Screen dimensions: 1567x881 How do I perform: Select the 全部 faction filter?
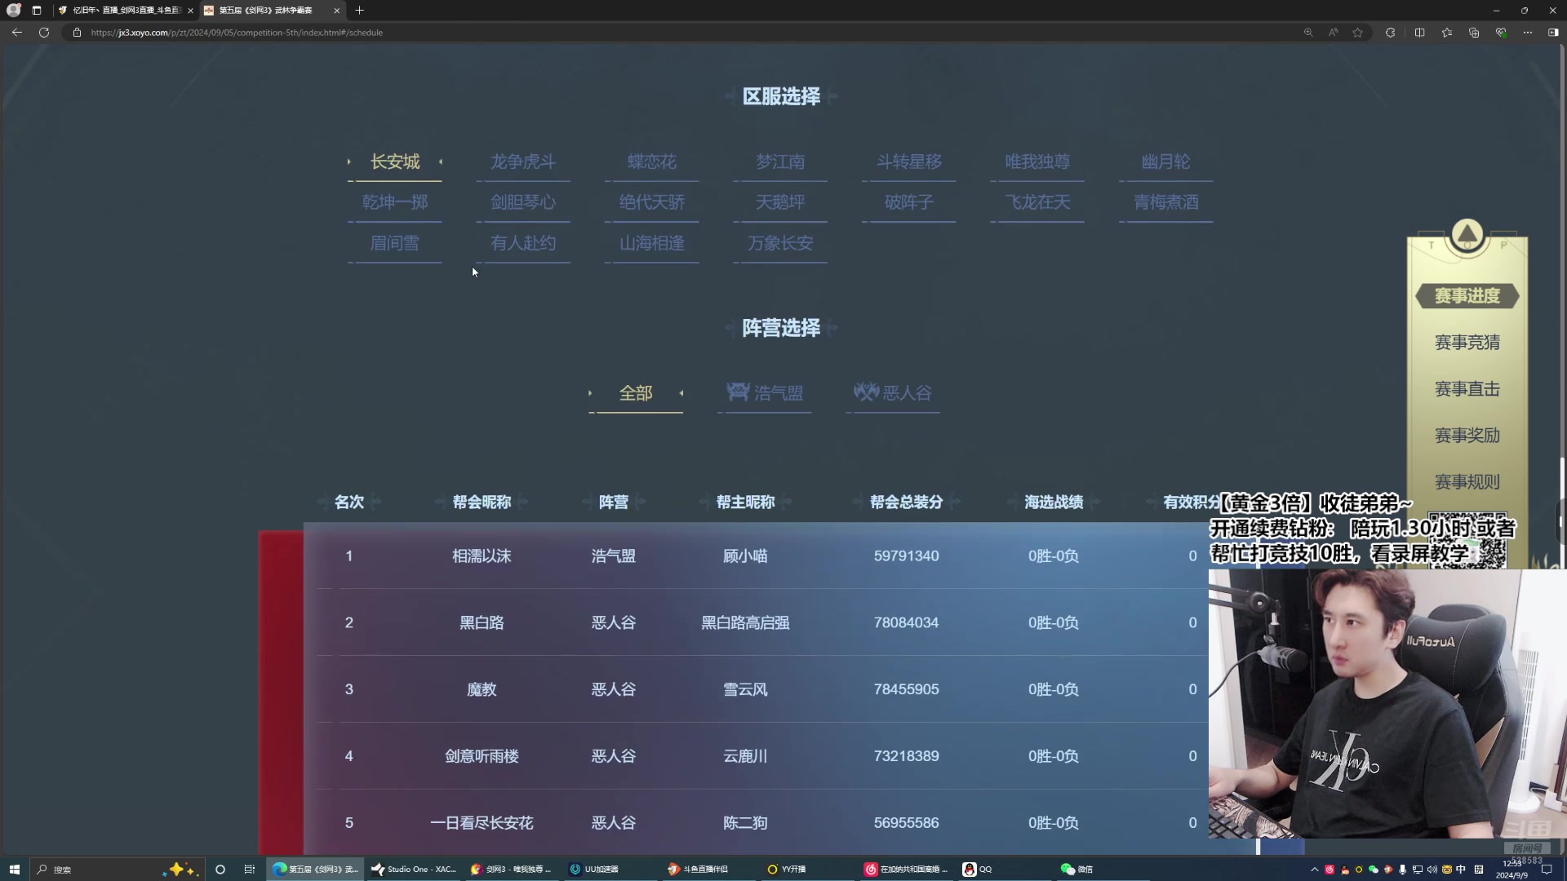[x=636, y=393]
